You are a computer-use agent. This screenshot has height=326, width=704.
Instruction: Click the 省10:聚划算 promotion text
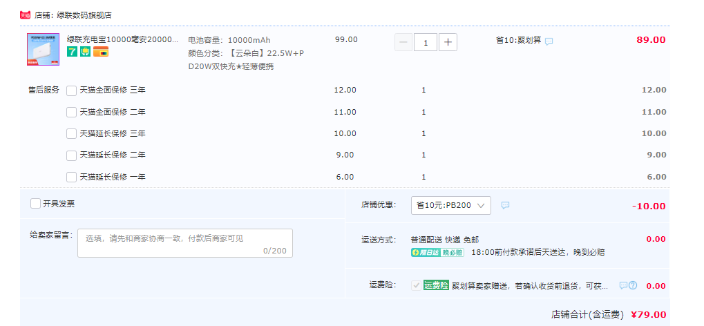(518, 40)
